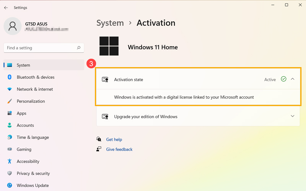Click the Accounts person icon
The image size is (306, 191).
coord(10,125)
